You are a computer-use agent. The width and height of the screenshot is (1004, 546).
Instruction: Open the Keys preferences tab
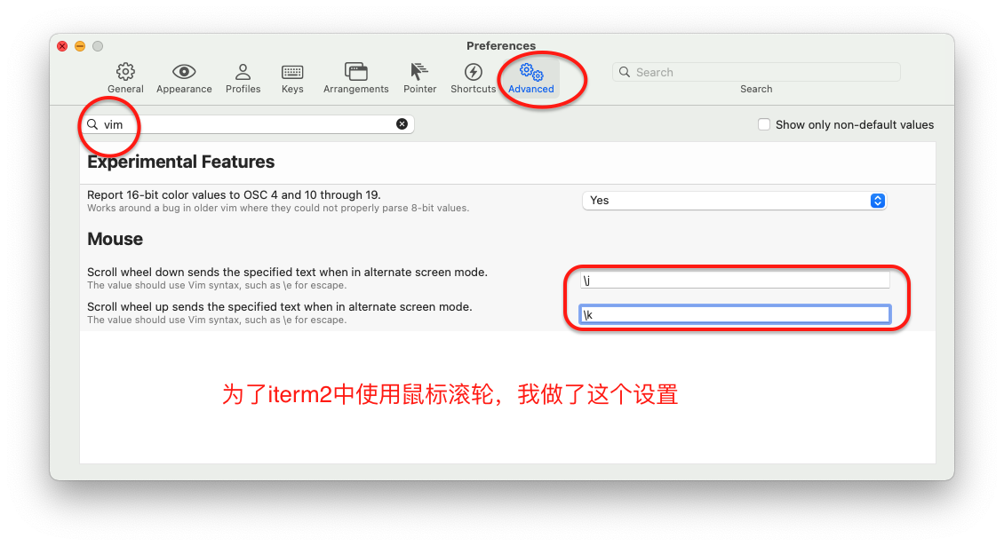[x=292, y=79]
